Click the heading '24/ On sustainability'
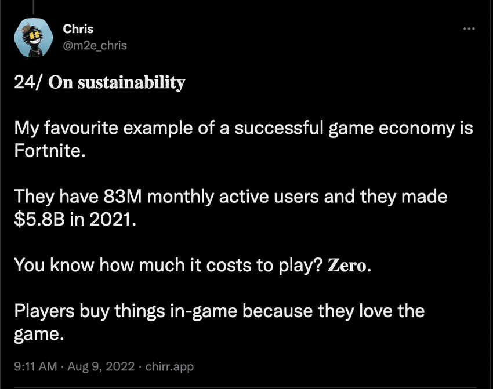 pyautogui.click(x=100, y=83)
